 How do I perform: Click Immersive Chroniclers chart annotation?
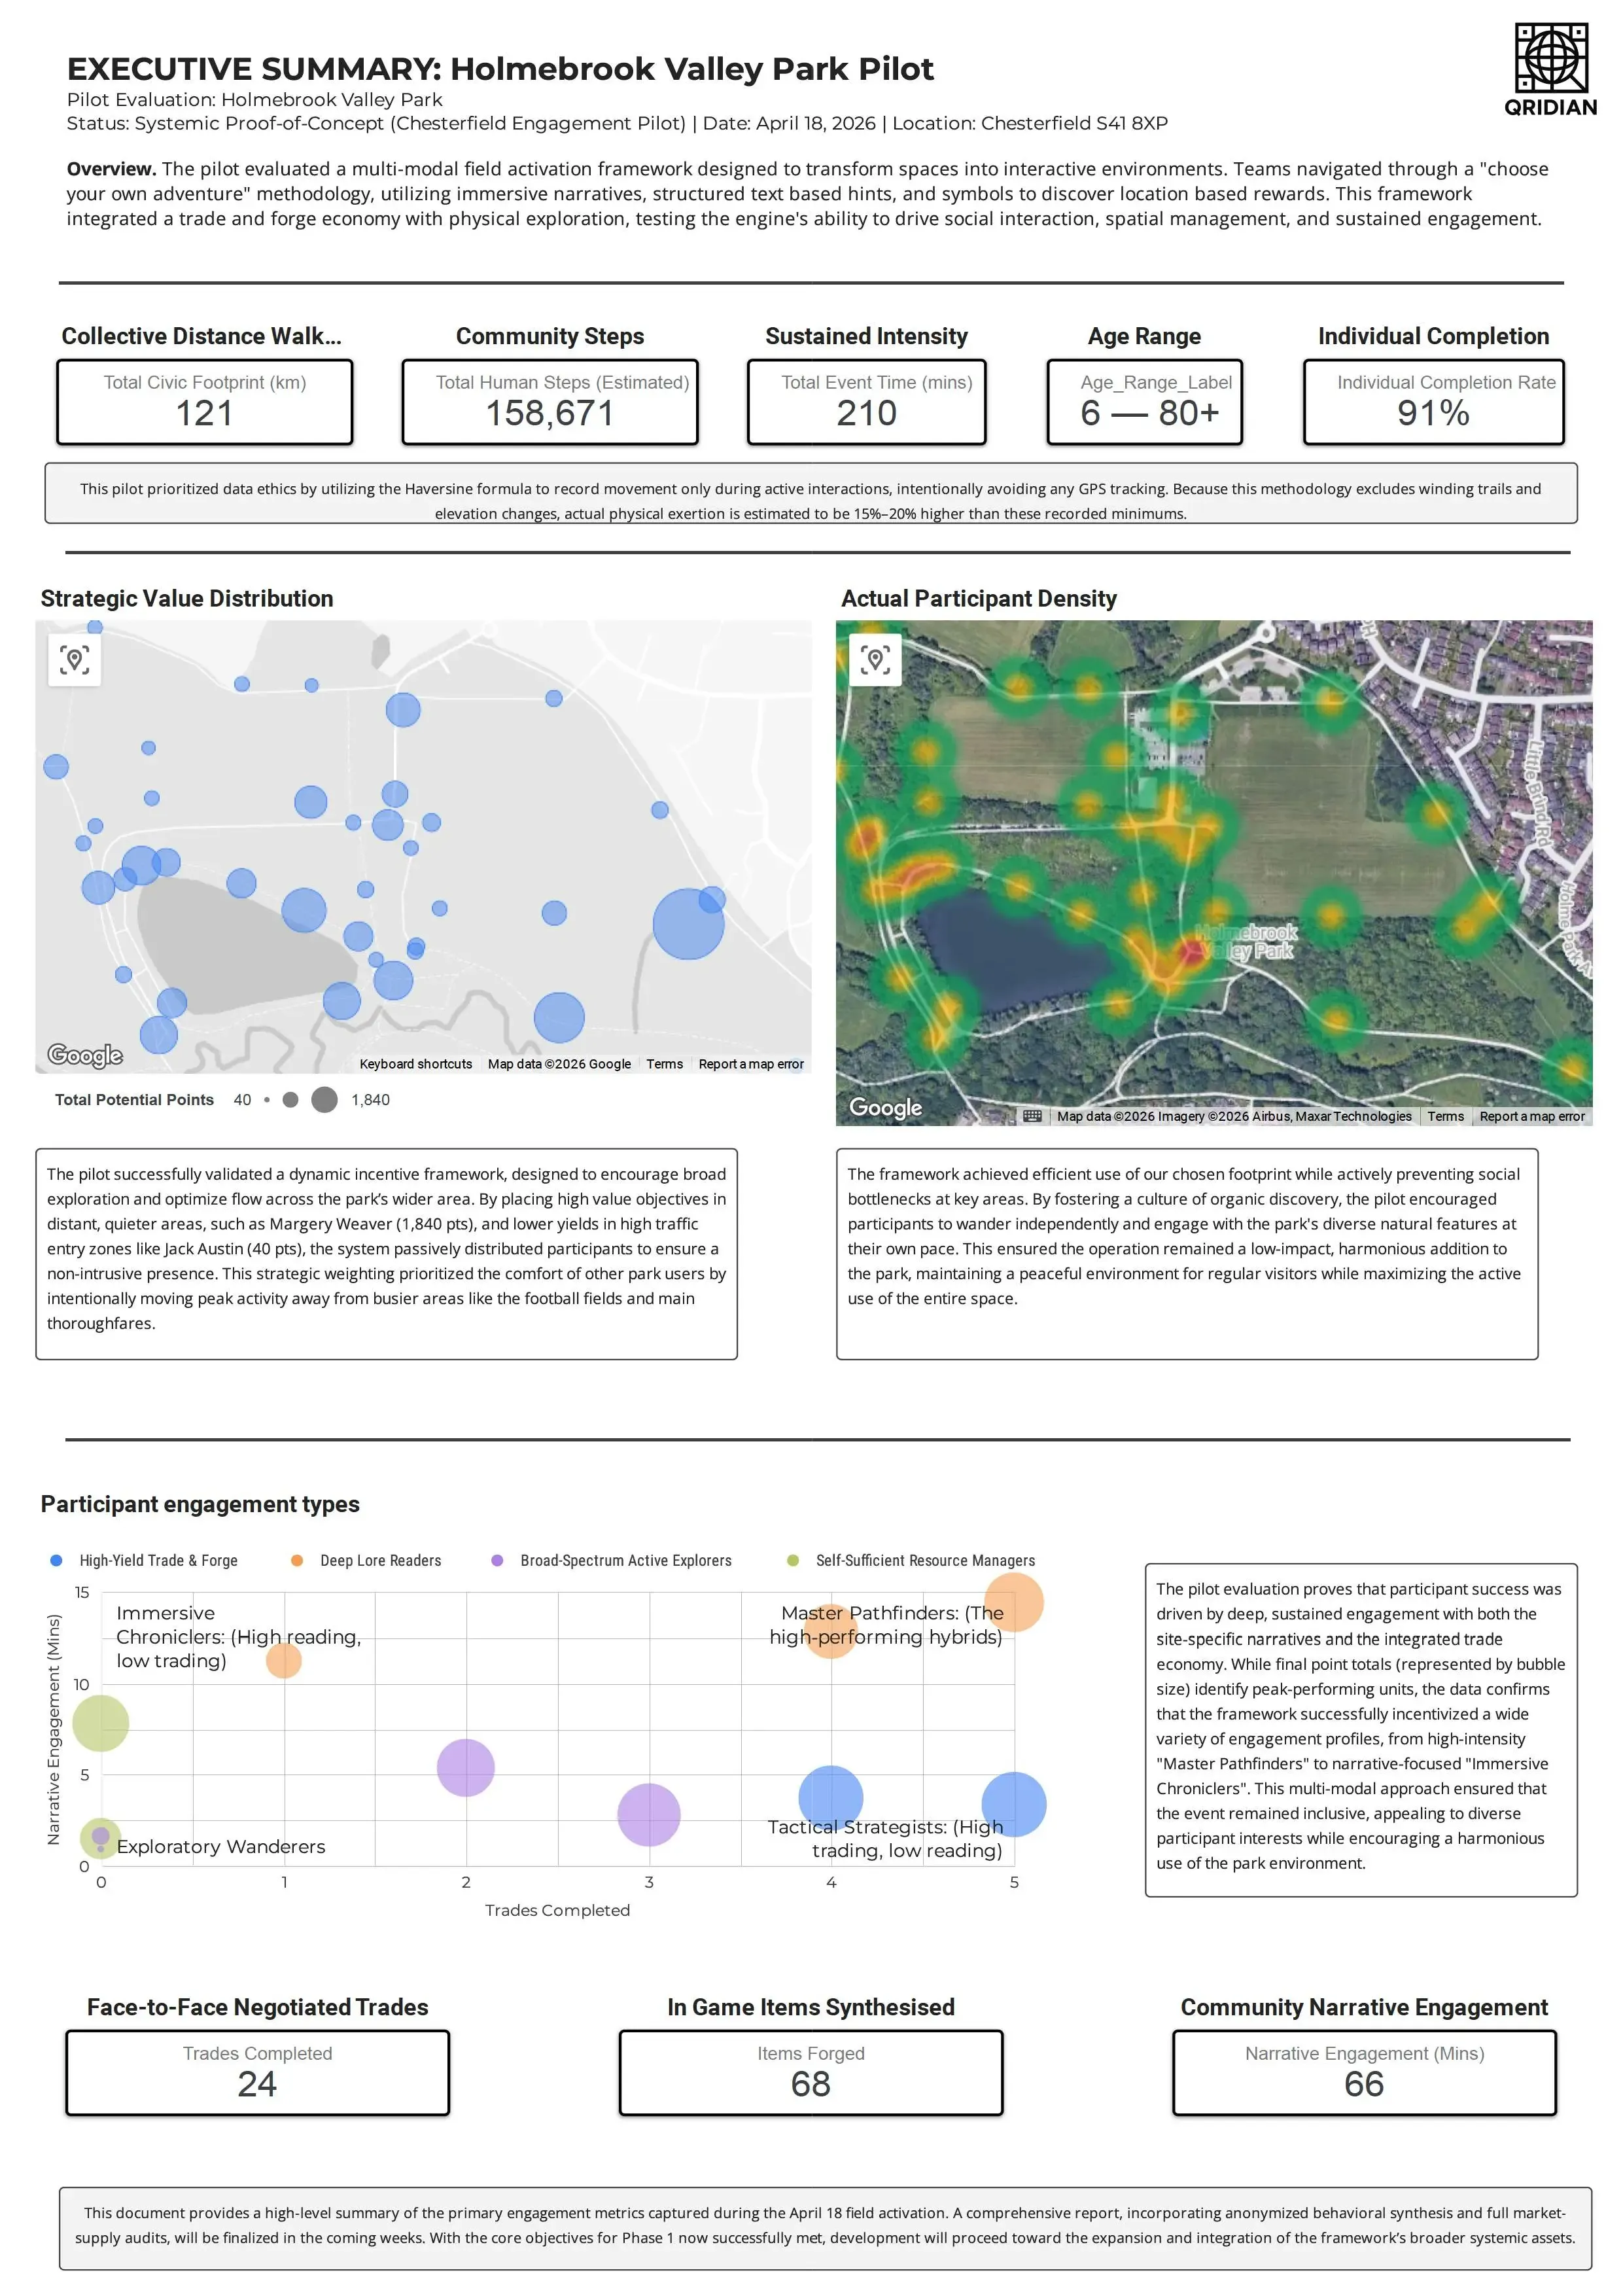point(238,1637)
